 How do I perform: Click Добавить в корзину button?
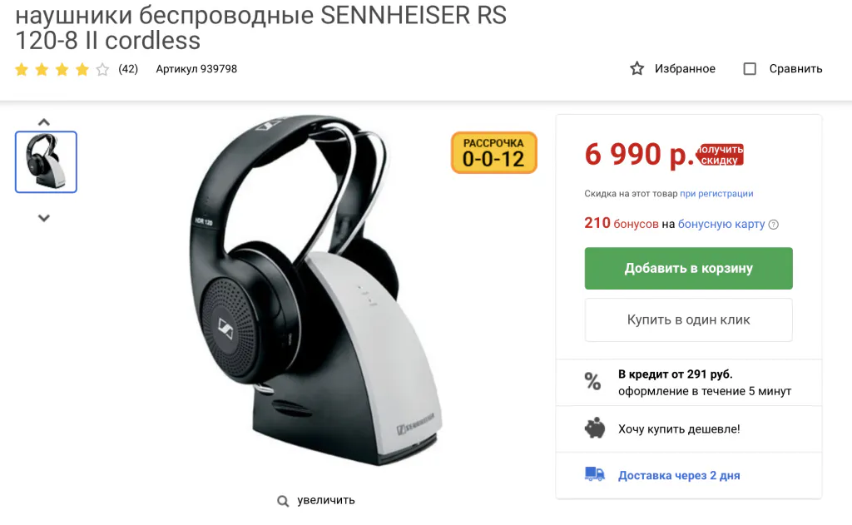688,269
